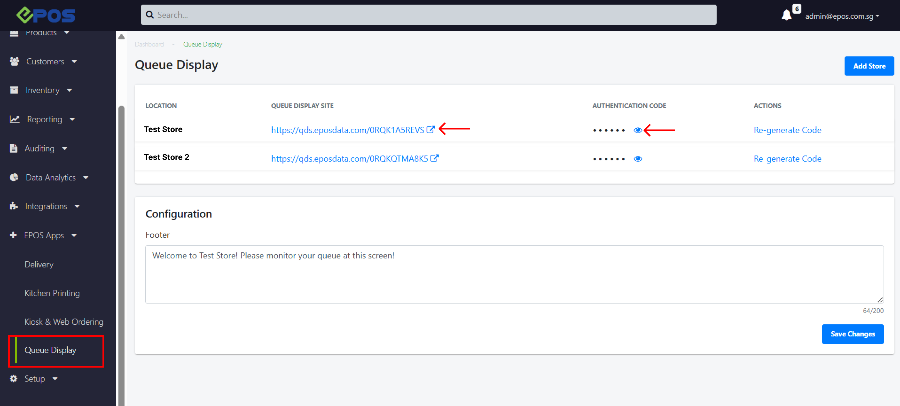Show Test Store 2 authentication code
The image size is (900, 406).
pos(638,159)
